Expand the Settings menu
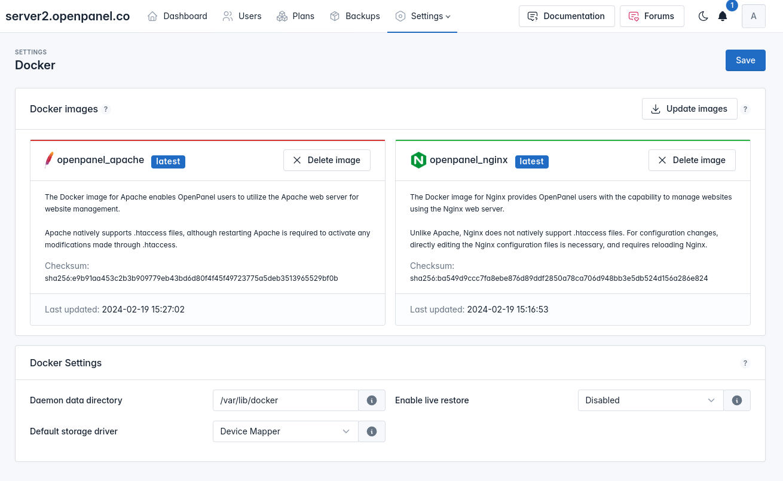The width and height of the screenshot is (783, 481). point(423,16)
